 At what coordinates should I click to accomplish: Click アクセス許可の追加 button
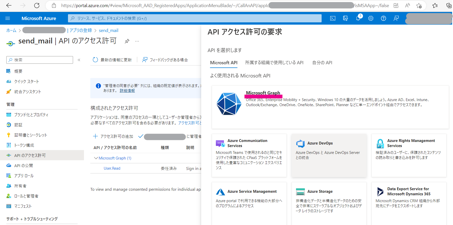click(113, 136)
